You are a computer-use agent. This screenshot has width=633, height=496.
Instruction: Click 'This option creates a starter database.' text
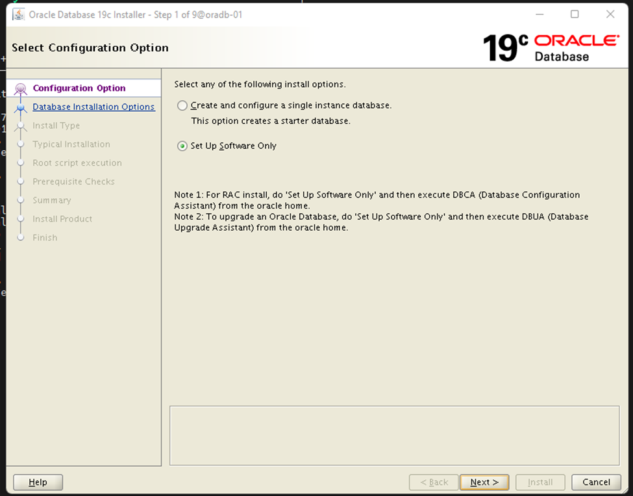pos(271,121)
